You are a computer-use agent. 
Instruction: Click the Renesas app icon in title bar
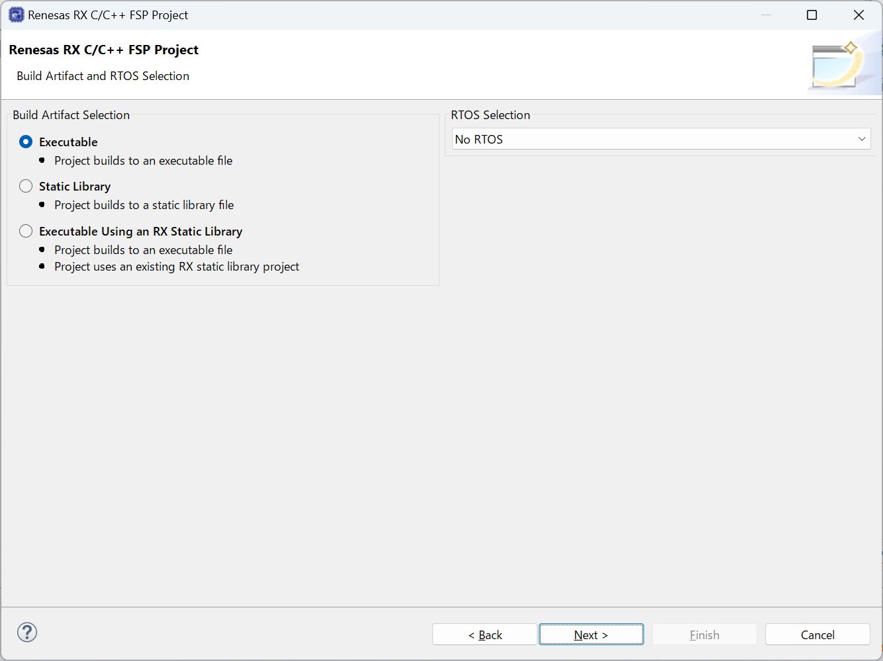pyautogui.click(x=16, y=15)
